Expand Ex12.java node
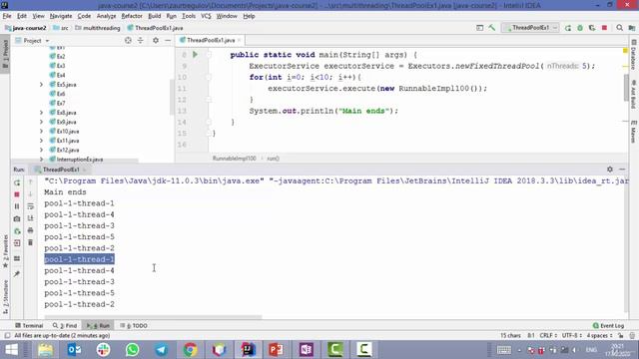The width and height of the screenshot is (639, 359). pos(41,150)
